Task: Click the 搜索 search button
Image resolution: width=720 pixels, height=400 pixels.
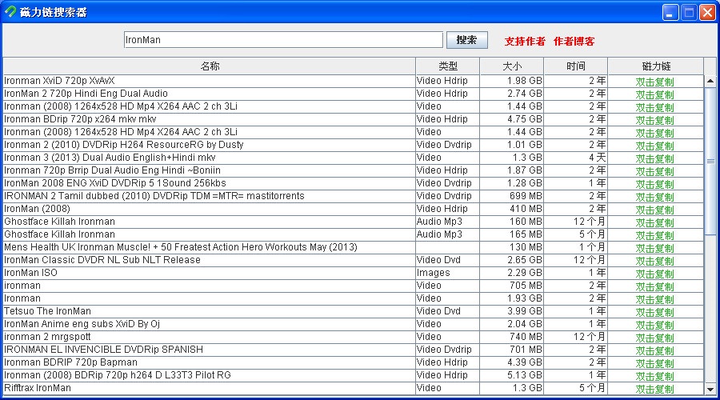Action: [466, 40]
